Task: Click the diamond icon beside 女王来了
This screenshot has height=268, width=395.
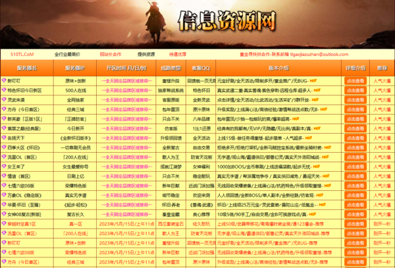Action: click(x=4, y=167)
